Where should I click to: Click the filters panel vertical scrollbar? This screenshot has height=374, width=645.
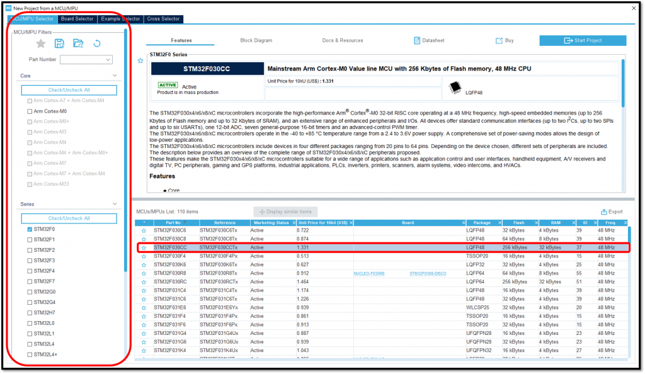click(x=125, y=150)
